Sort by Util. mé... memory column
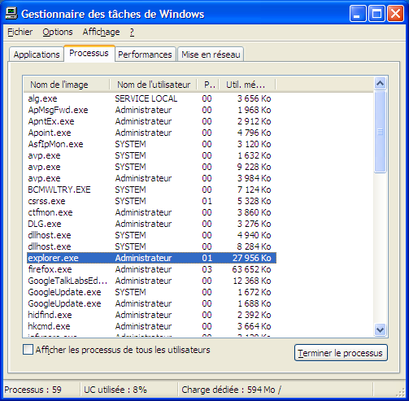Screen dimensions: 409x401 247,85
